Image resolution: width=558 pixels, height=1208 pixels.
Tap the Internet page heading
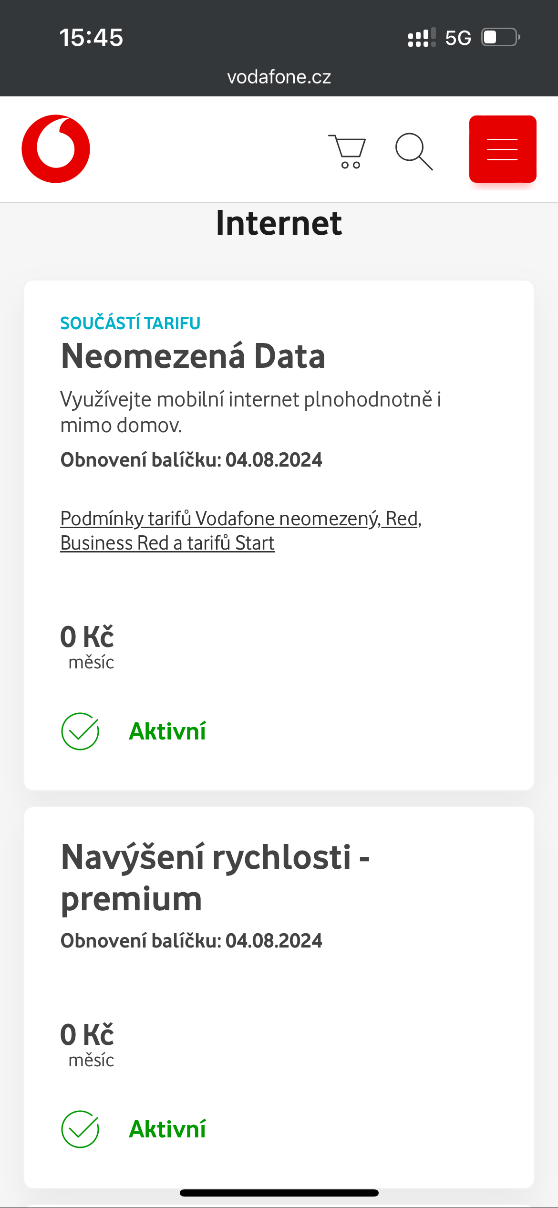pos(279,223)
